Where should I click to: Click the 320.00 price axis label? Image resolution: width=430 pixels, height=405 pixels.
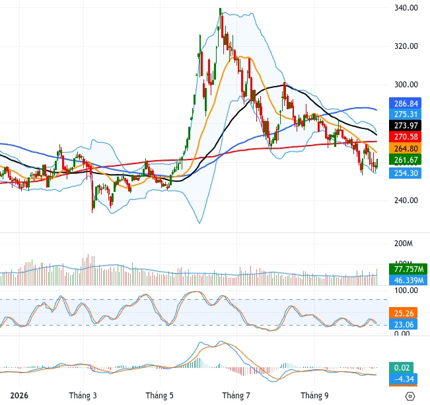click(406, 46)
